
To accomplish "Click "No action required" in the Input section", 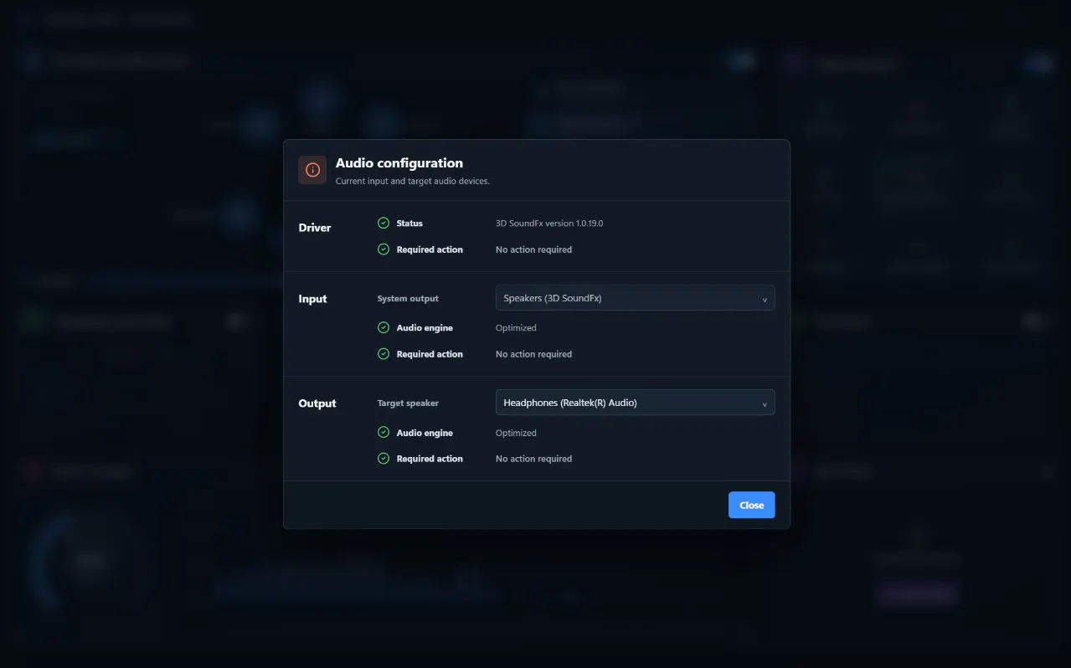I will (534, 354).
